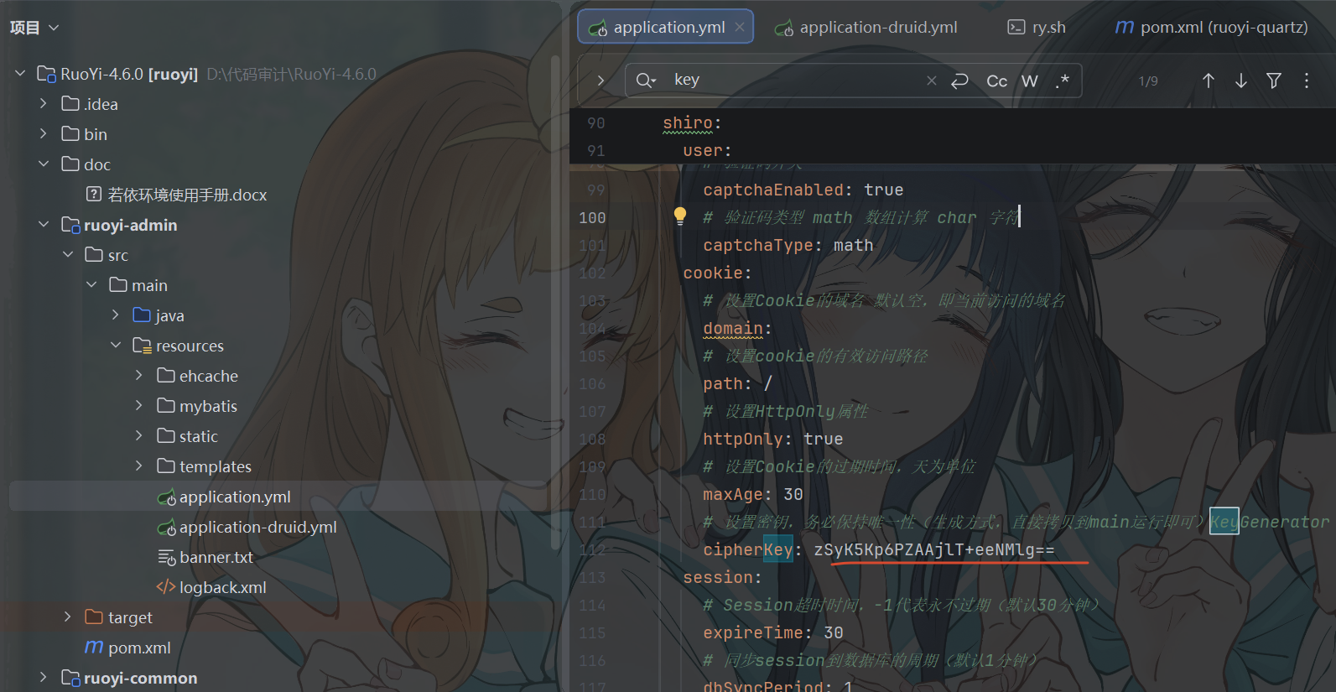Switch to the application.yml tab
Viewport: 1336px width, 692px height.
click(666, 27)
